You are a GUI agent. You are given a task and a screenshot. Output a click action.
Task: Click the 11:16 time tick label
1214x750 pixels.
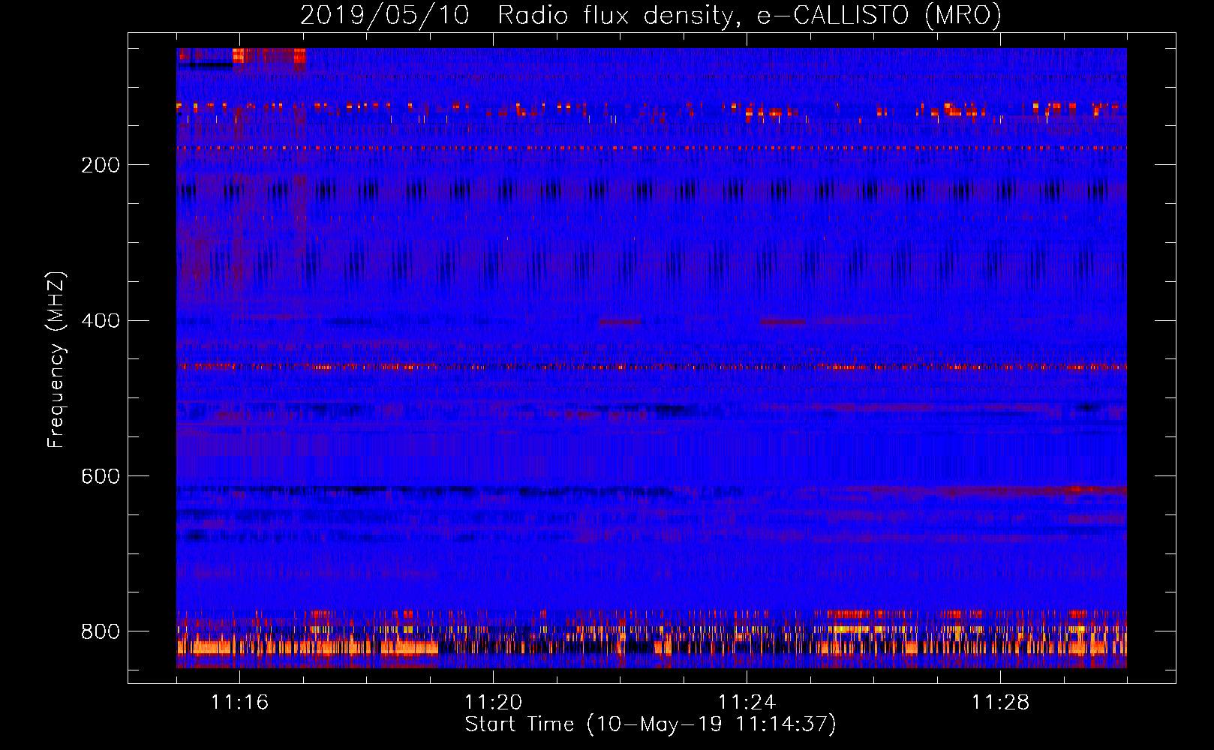239,703
